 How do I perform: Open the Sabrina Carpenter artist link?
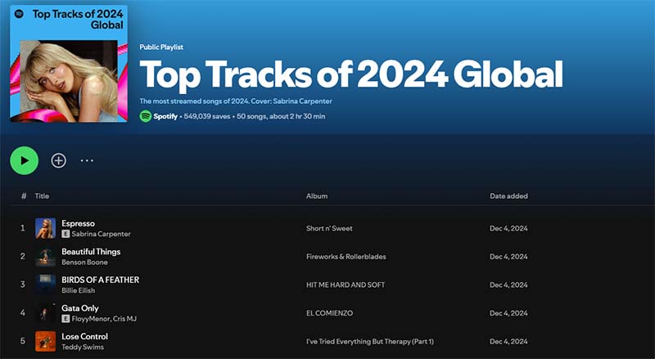(x=101, y=234)
